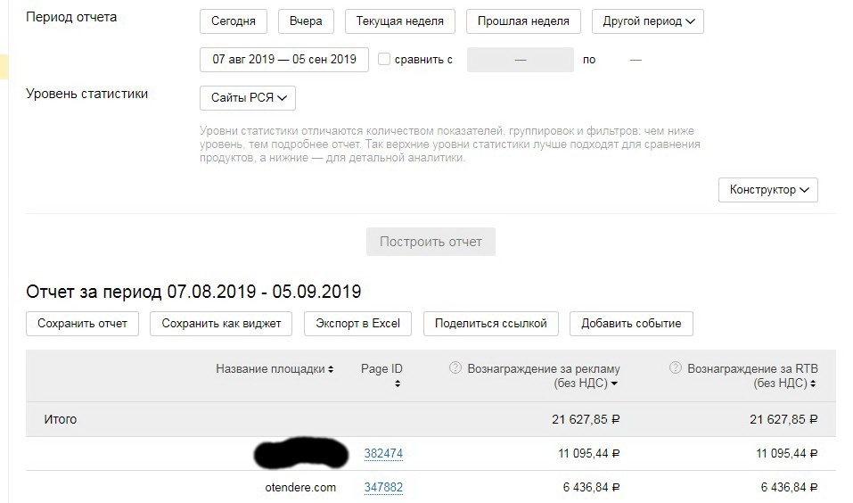Click the Экспорт в Excel button
This screenshot has height=503, width=853.
point(357,324)
